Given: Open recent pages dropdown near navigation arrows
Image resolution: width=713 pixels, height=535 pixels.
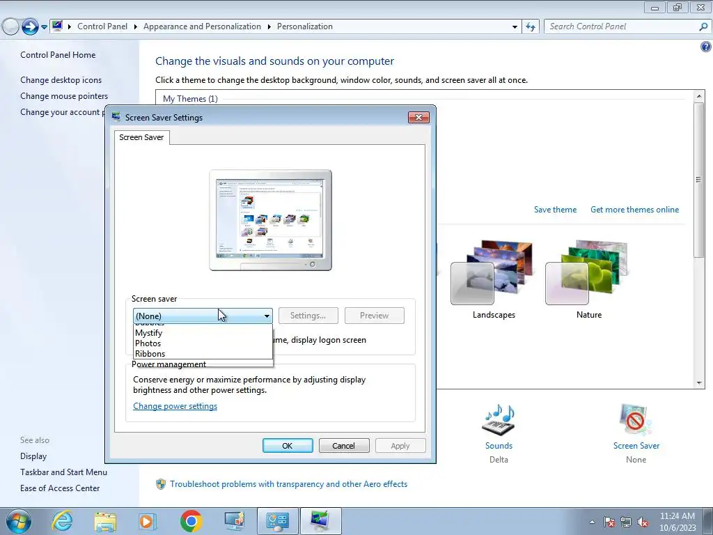Looking at the screenshot, I should (44, 27).
